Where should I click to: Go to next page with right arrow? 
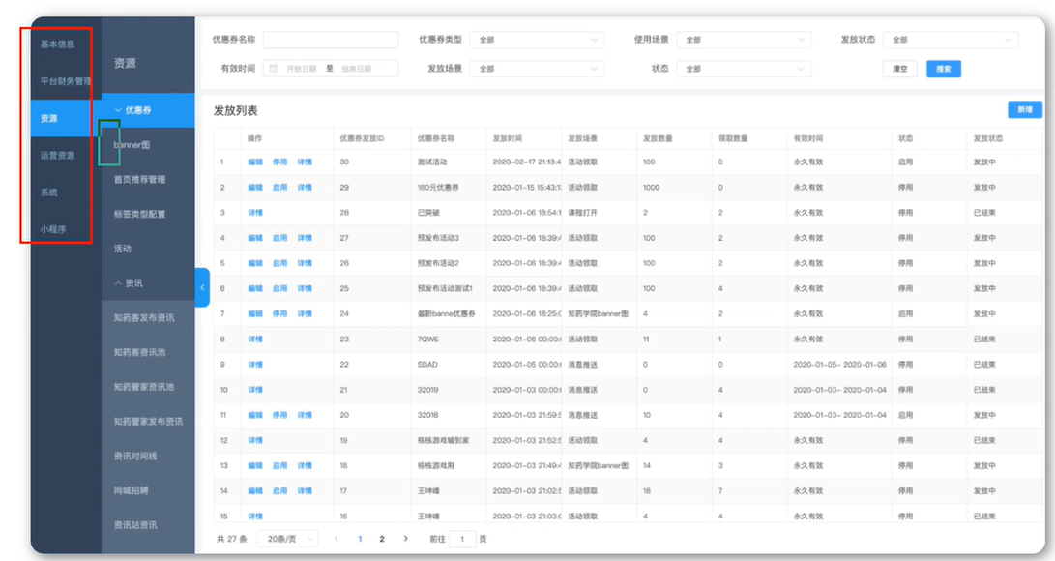click(405, 539)
